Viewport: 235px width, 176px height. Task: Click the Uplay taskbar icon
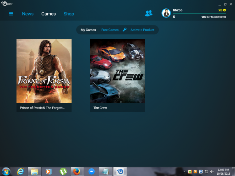(x=120, y=172)
